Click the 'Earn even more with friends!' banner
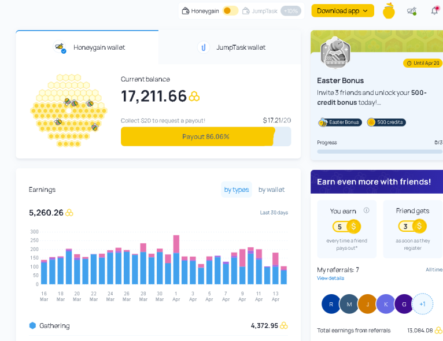The height and width of the screenshot is (341, 443). [x=376, y=182]
